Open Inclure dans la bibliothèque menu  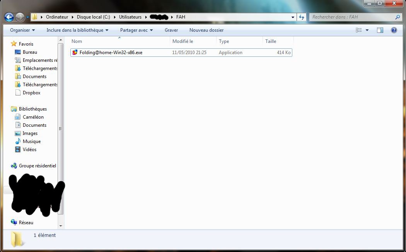coord(77,30)
